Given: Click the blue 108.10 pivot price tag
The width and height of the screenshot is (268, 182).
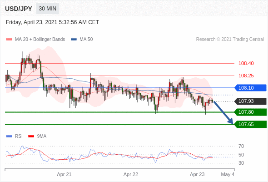Looking at the screenshot, I should [x=250, y=88].
